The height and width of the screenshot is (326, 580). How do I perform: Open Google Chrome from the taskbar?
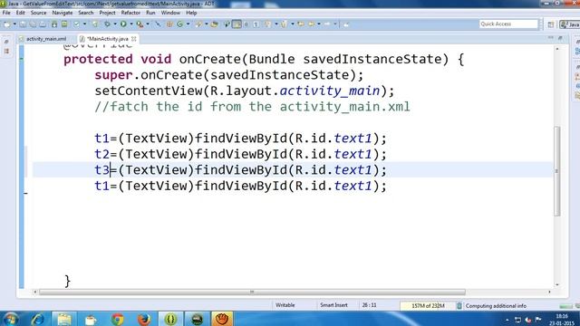point(118,319)
